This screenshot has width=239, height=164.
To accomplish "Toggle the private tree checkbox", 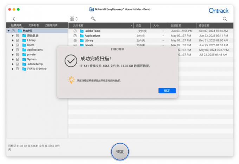I will point(17,54).
